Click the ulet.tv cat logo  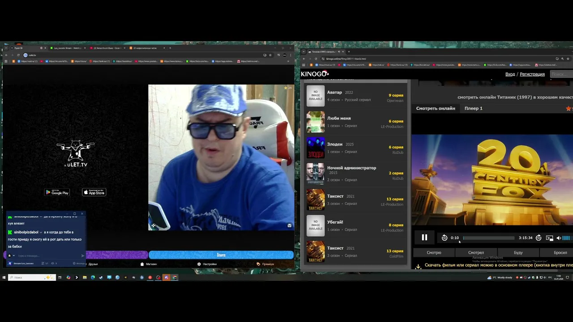coord(75,153)
